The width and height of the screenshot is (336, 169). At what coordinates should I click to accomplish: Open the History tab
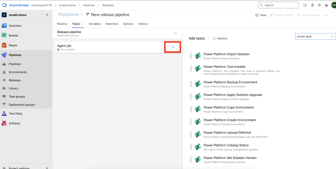click(x=143, y=24)
